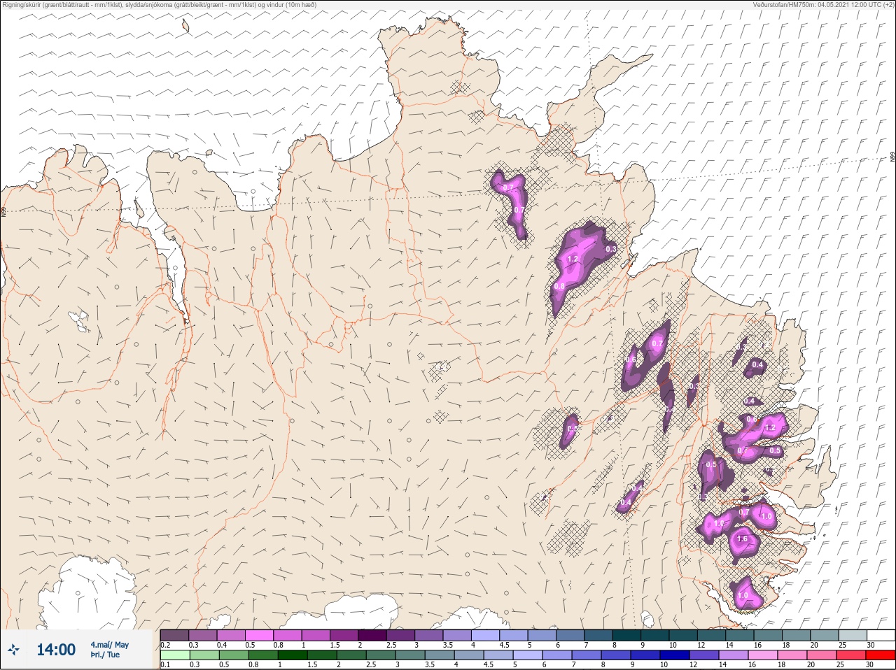Click the Veðurstofan logo beside the time
Screen dimensions: 896x670
[x=13, y=650]
